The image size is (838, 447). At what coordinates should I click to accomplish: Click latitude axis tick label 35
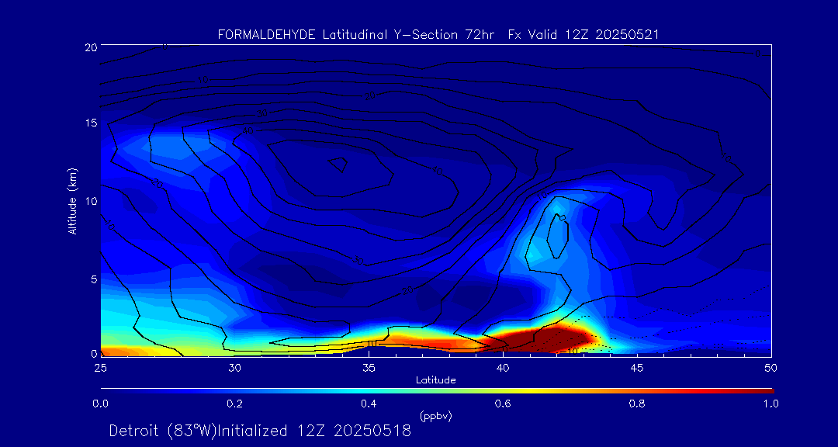(369, 368)
